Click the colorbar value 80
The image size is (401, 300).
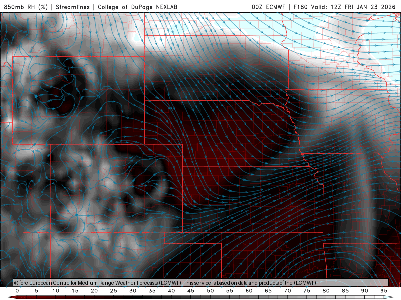[x=326, y=291]
